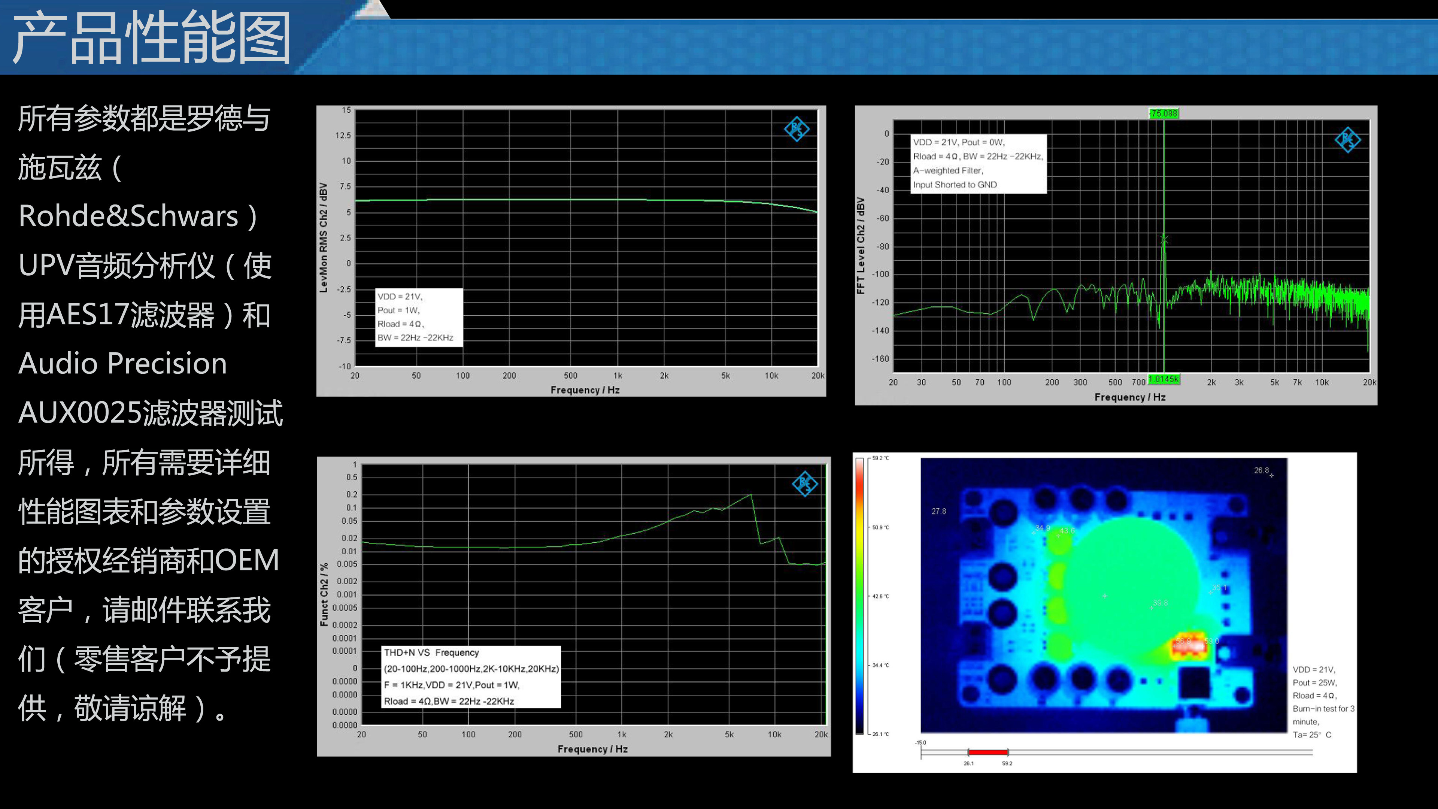
Task: Click the thermal color scale bar
Action: (860, 596)
